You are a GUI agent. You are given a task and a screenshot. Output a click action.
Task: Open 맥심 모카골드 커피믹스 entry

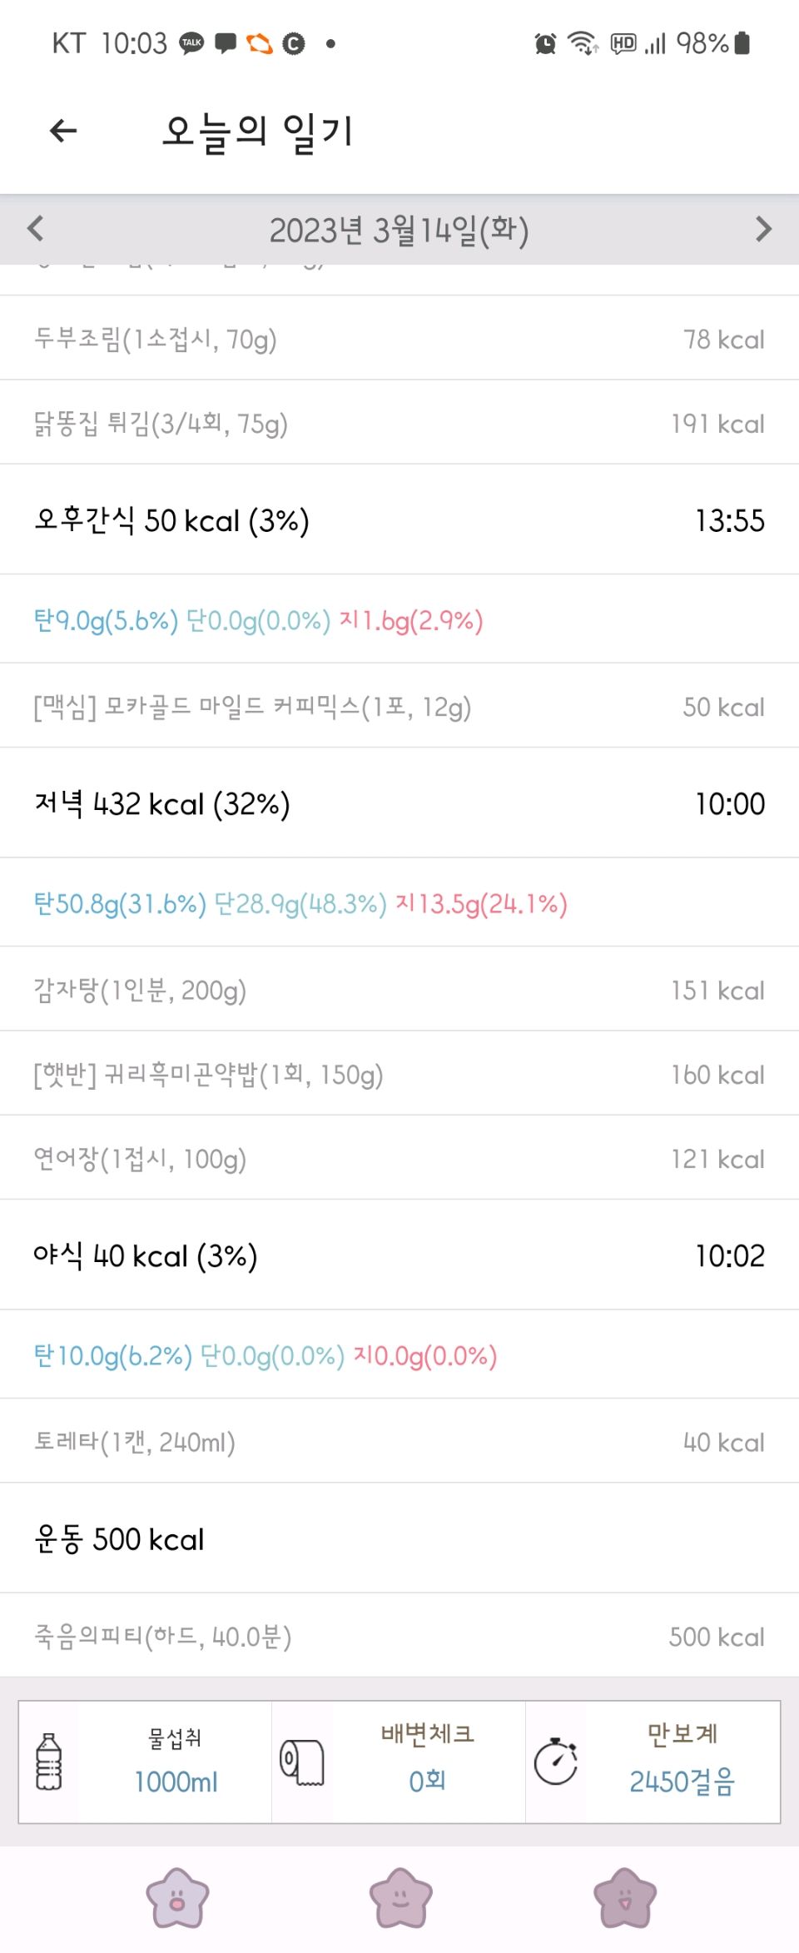[x=399, y=707]
